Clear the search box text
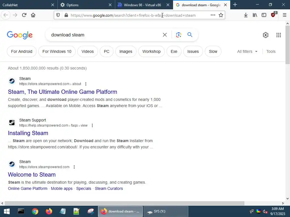 point(165,35)
